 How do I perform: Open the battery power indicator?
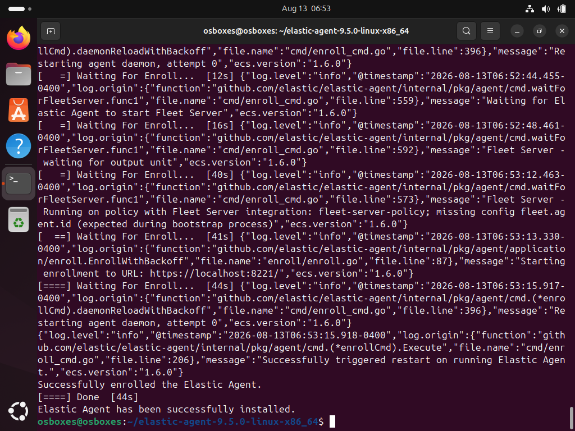pyautogui.click(x=562, y=9)
